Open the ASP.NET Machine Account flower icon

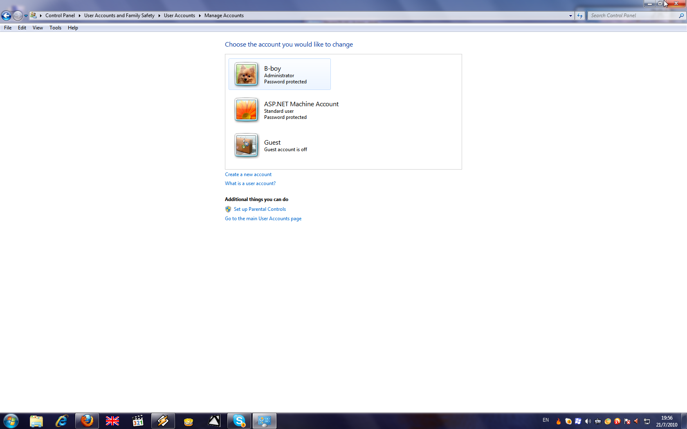(246, 109)
